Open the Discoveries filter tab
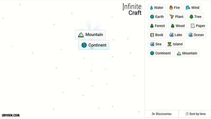The image size is (211, 119). tap(162, 114)
